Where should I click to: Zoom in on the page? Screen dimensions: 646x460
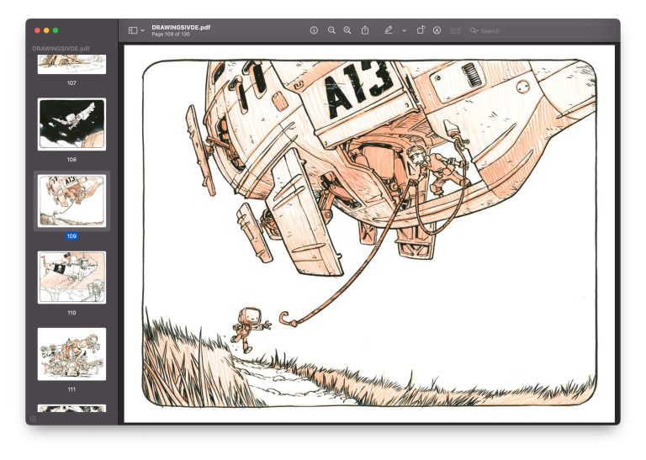[347, 30]
